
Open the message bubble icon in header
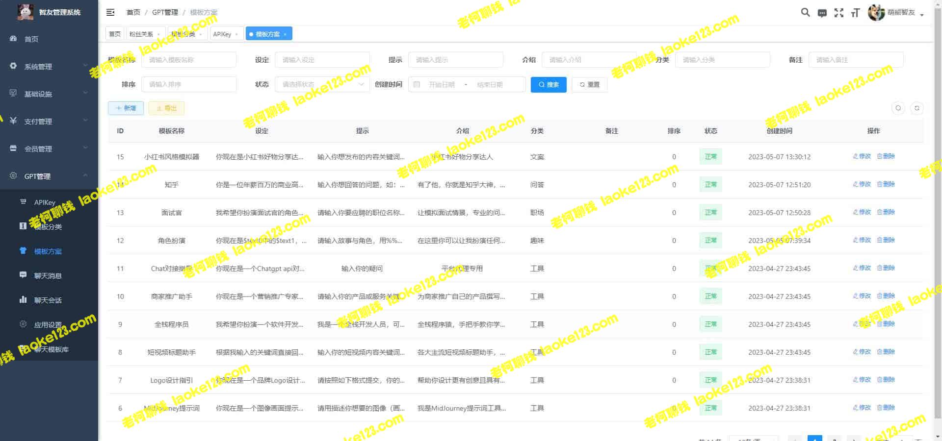pos(822,13)
